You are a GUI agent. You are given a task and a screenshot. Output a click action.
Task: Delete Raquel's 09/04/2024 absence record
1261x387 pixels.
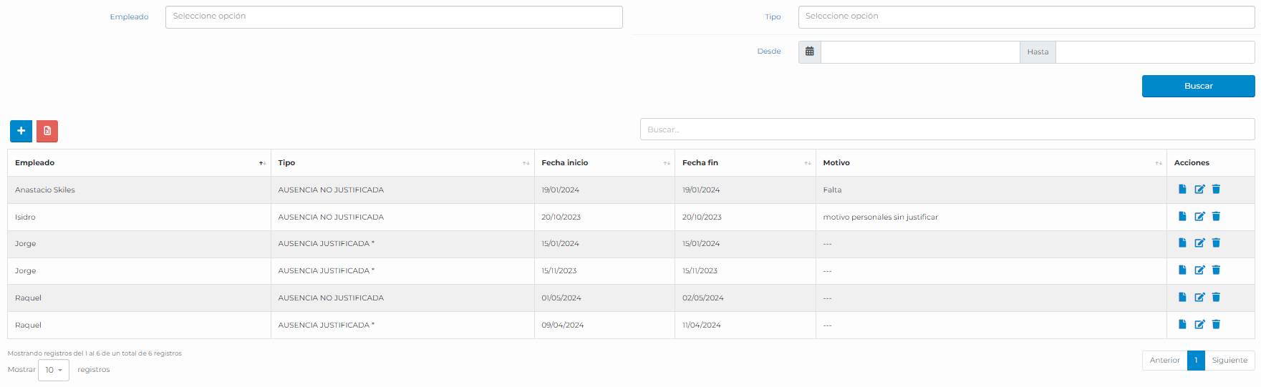(1216, 325)
